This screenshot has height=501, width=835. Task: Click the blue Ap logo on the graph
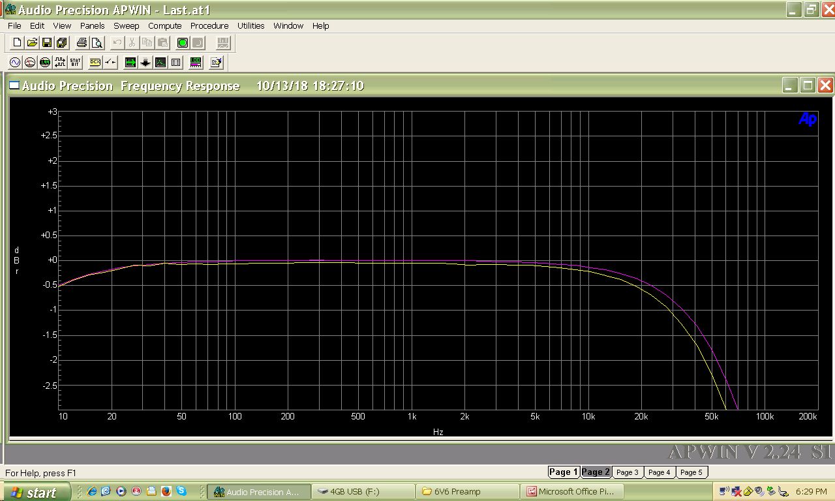pyautogui.click(x=808, y=119)
